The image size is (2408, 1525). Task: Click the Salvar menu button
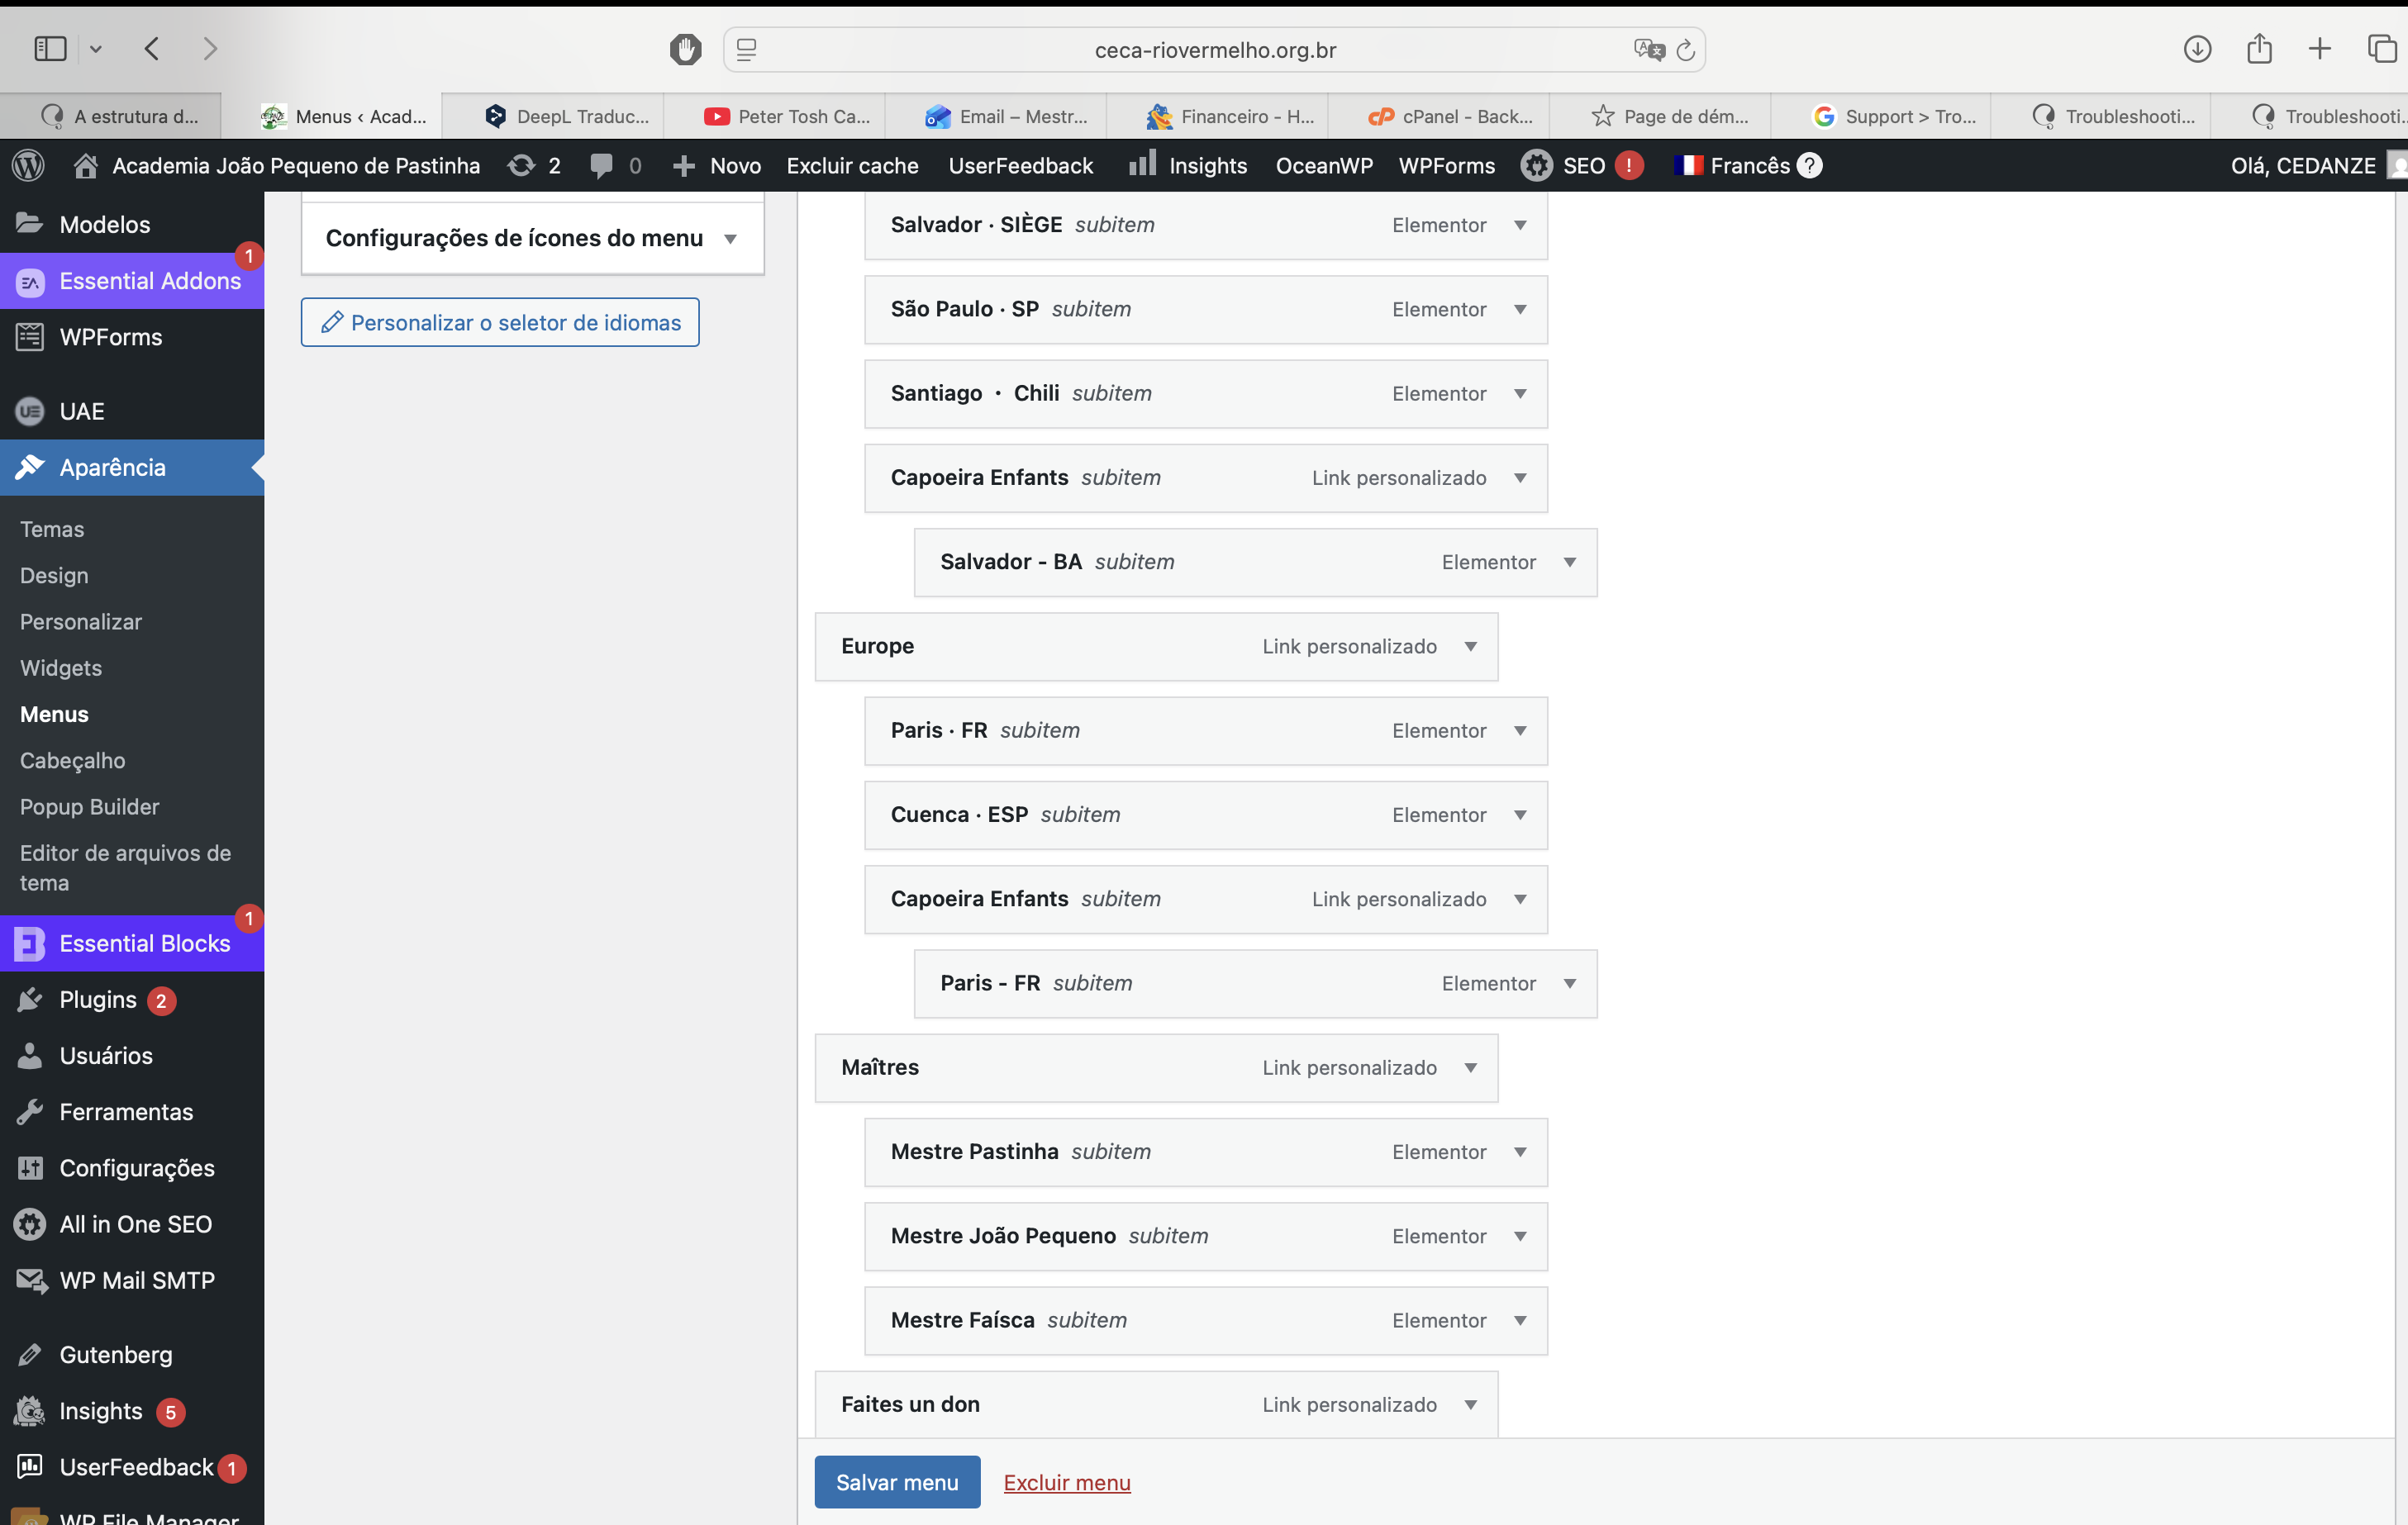[897, 1482]
